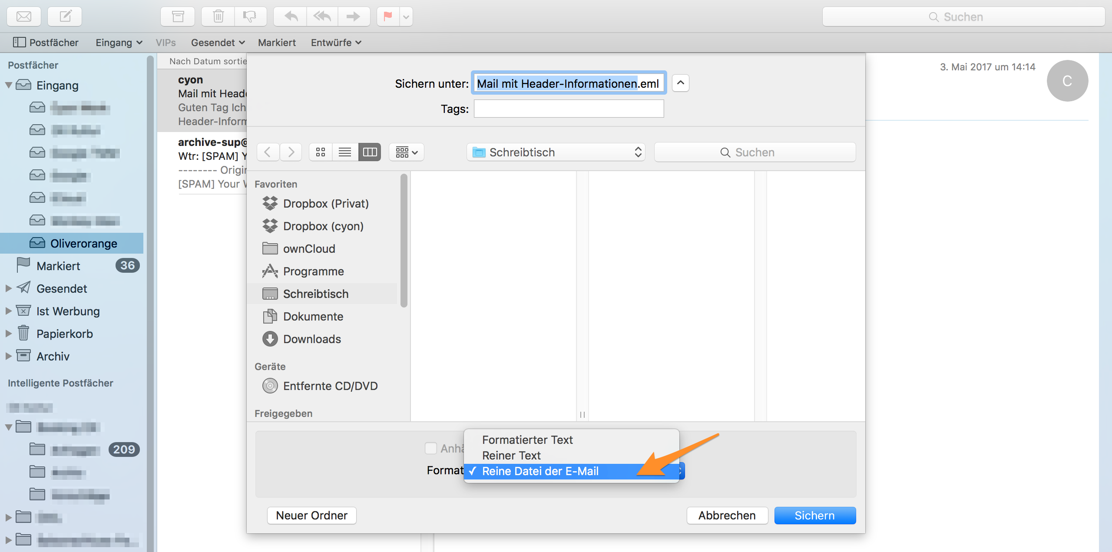Click the get mail envelope icon

24,17
